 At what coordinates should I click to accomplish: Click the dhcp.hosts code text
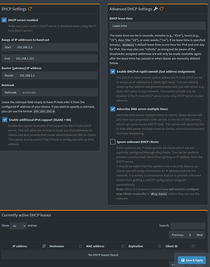(159, 194)
